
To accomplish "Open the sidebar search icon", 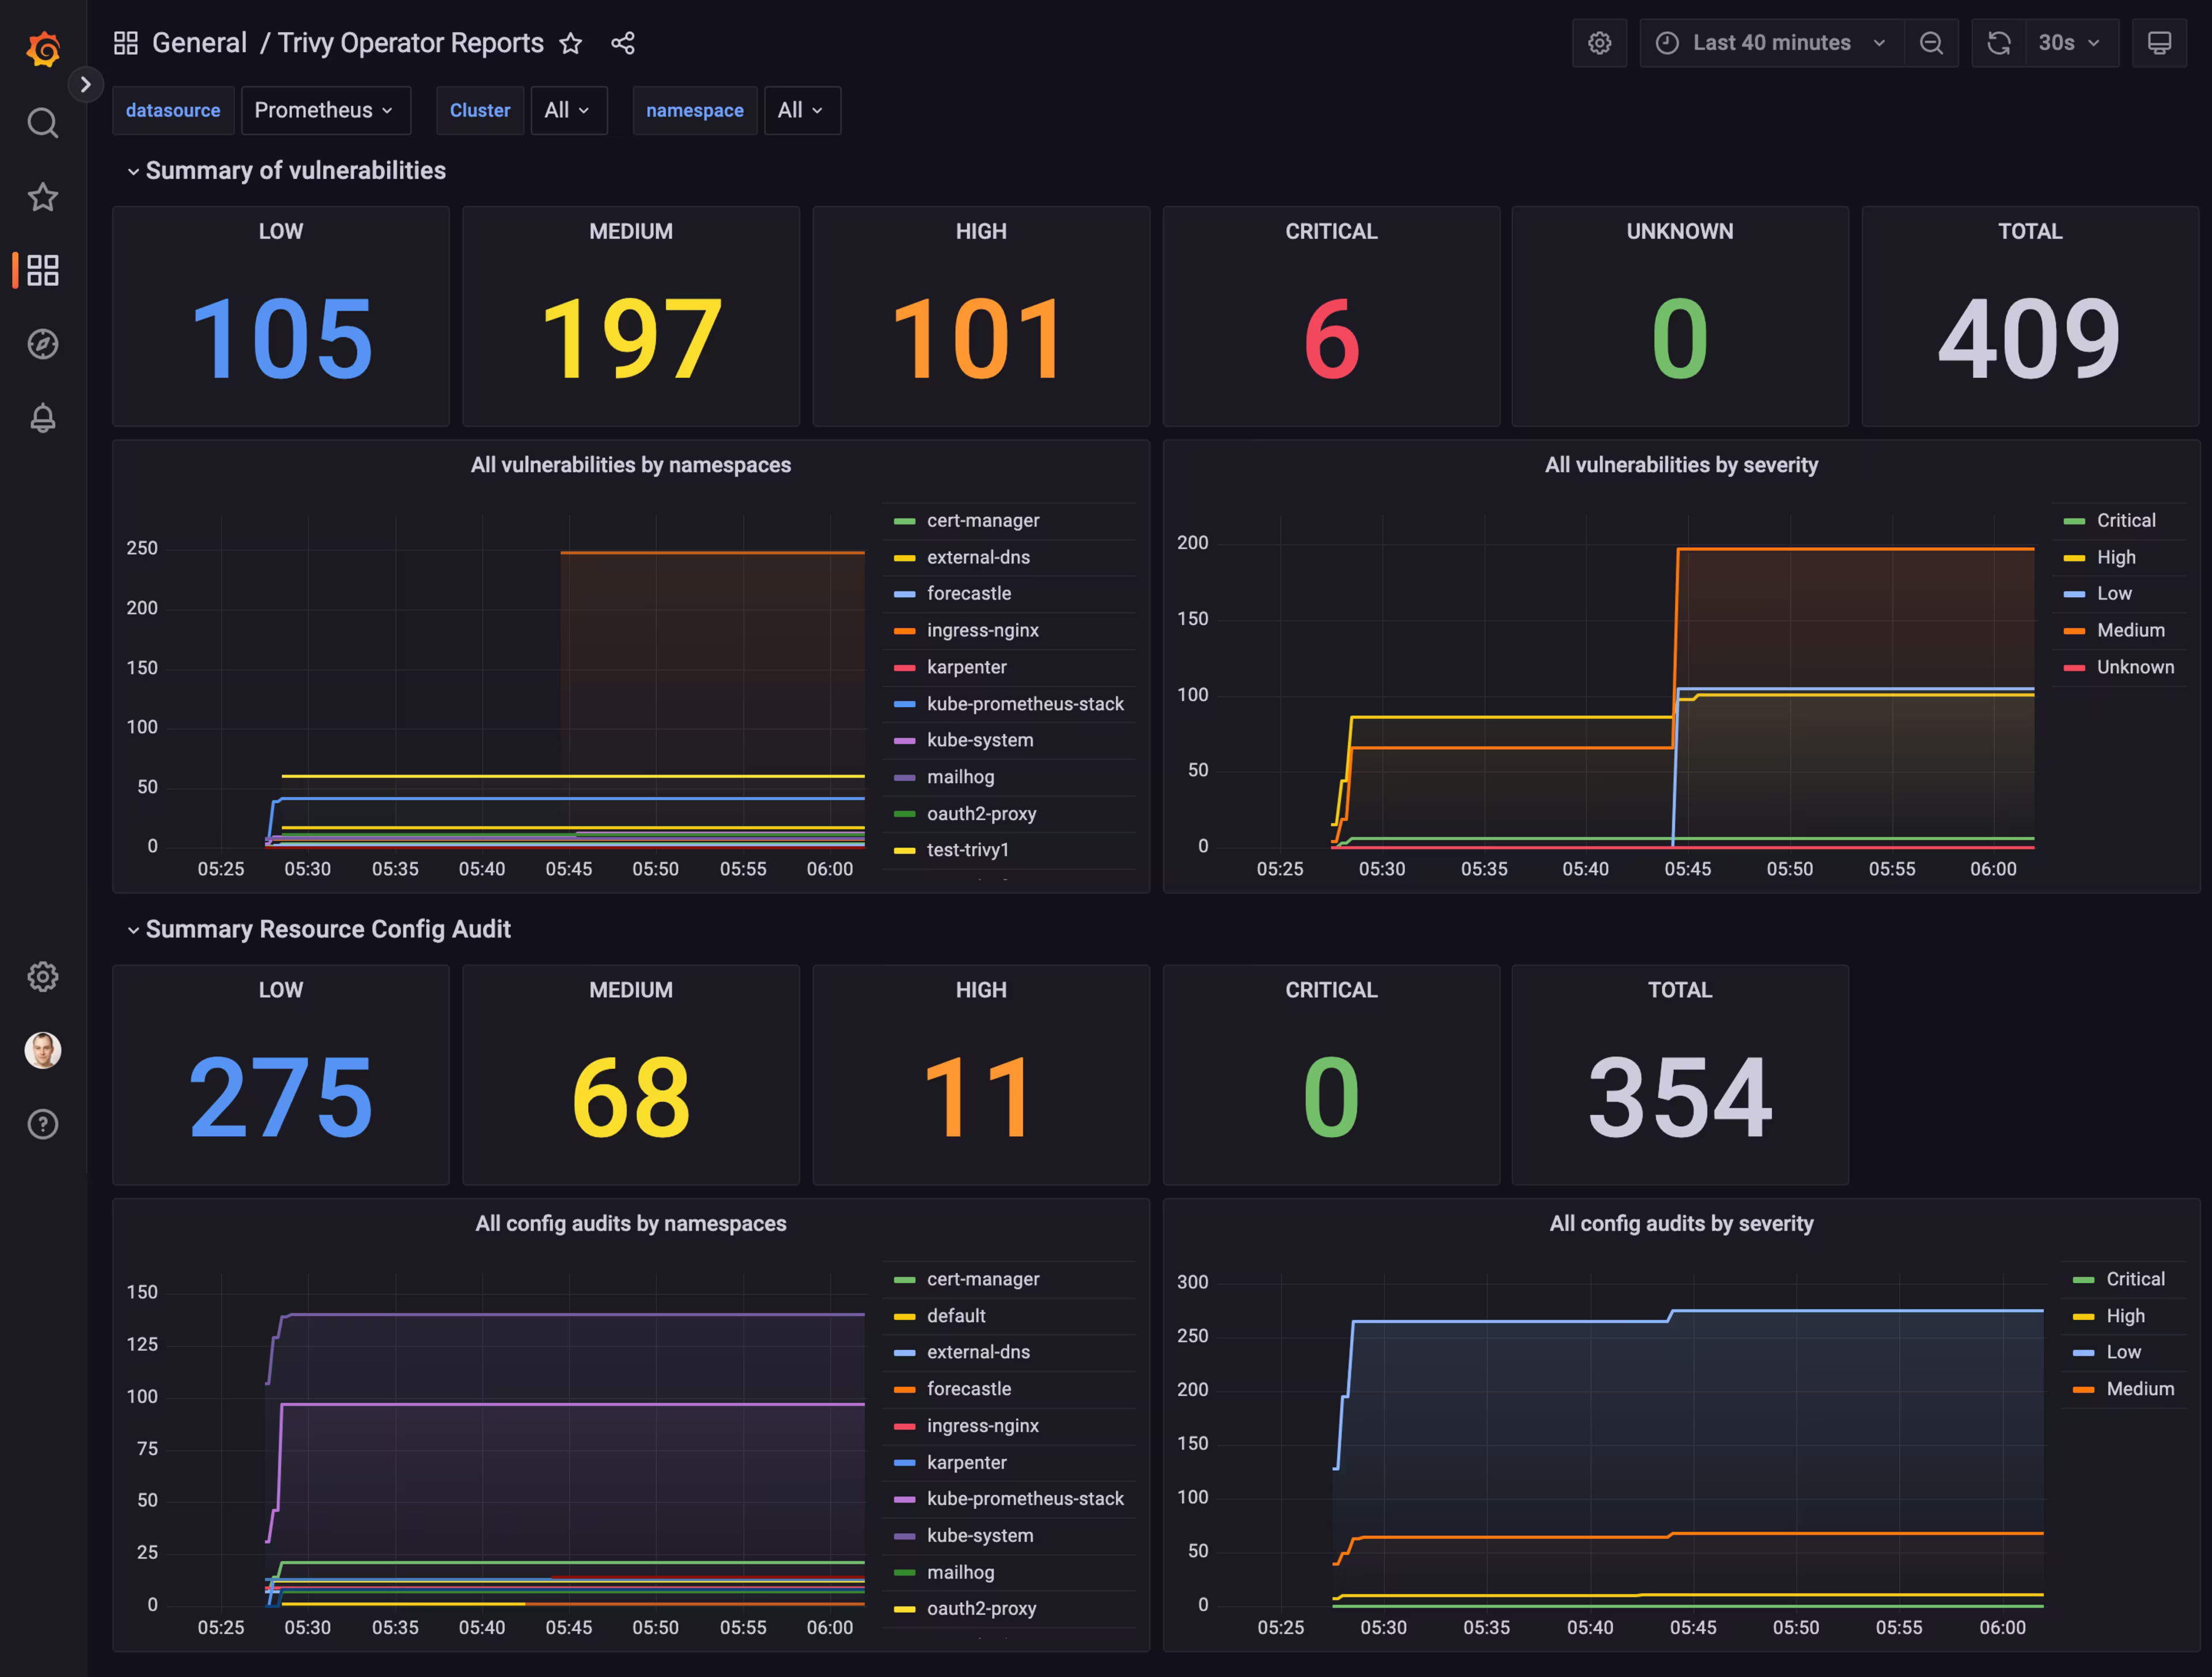I will (x=42, y=123).
